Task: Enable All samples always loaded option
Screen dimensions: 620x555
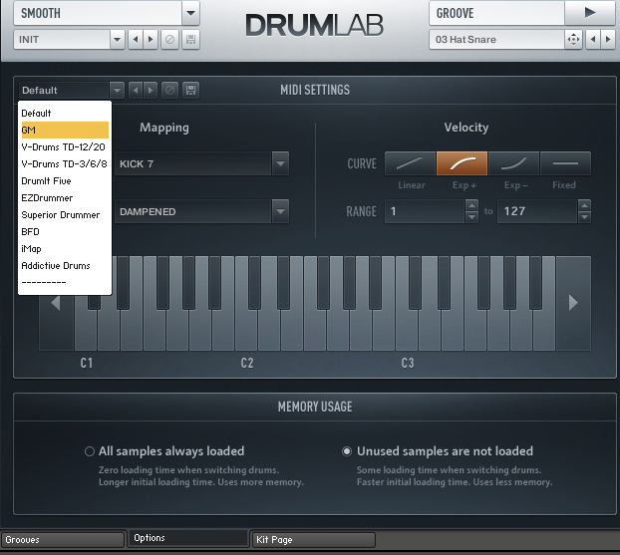Action: 90,451
